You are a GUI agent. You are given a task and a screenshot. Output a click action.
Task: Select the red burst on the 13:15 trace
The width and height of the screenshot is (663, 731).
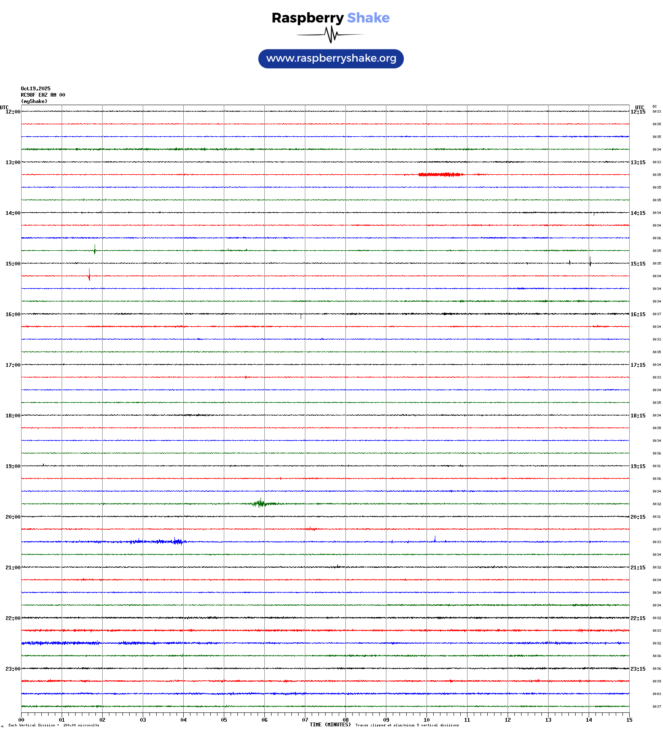coord(440,174)
